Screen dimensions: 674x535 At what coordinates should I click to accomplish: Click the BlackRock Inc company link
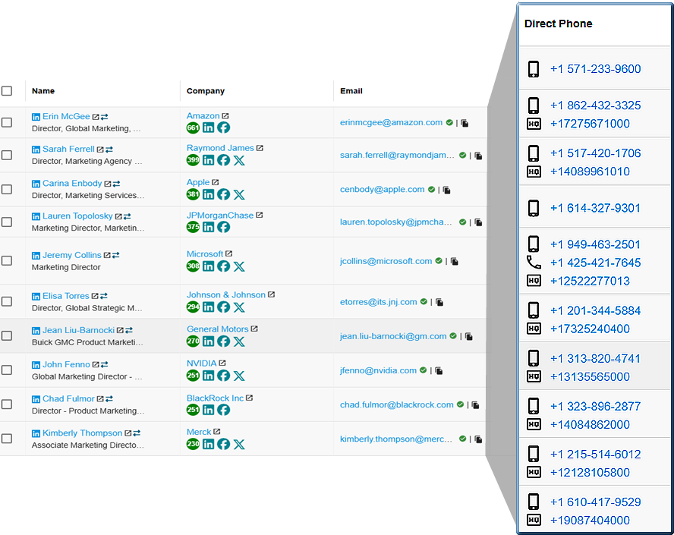click(x=215, y=398)
